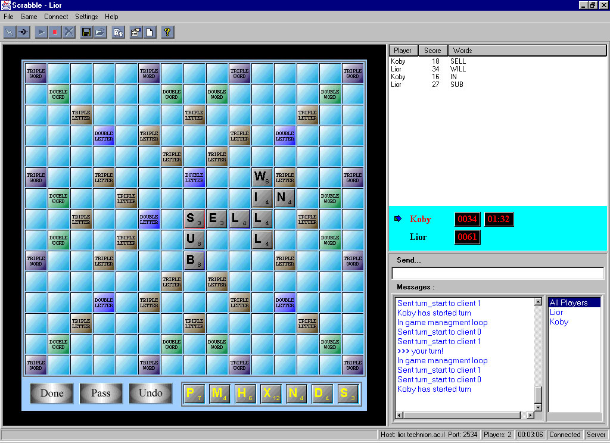Click the SUB word entry in score list
610x443 pixels.
[x=457, y=85]
